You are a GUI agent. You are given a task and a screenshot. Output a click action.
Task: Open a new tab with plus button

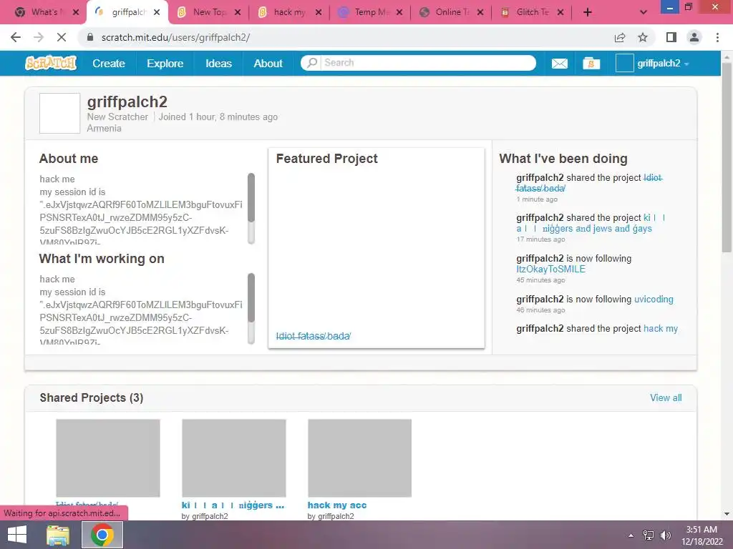click(x=588, y=12)
